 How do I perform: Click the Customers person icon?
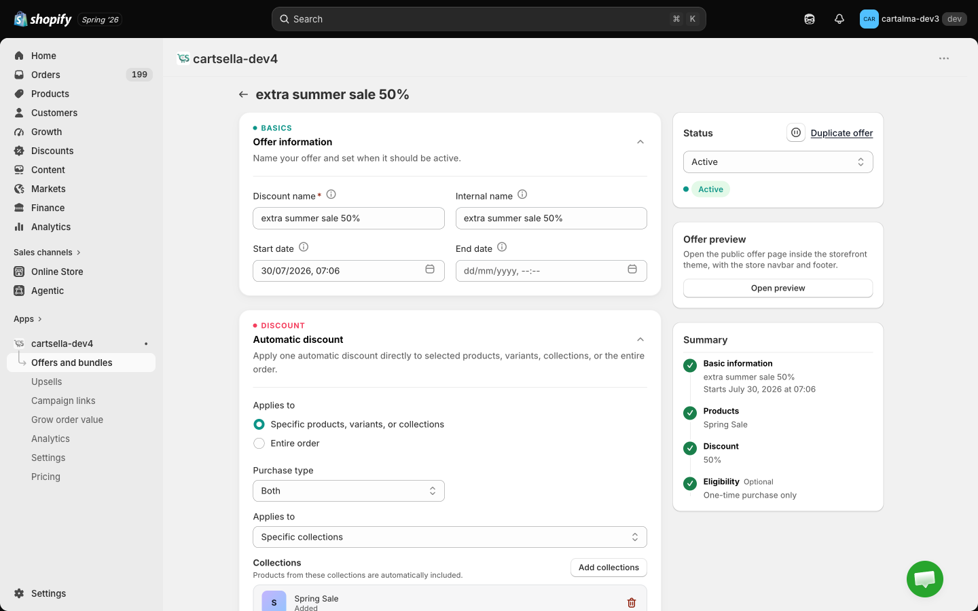click(19, 113)
